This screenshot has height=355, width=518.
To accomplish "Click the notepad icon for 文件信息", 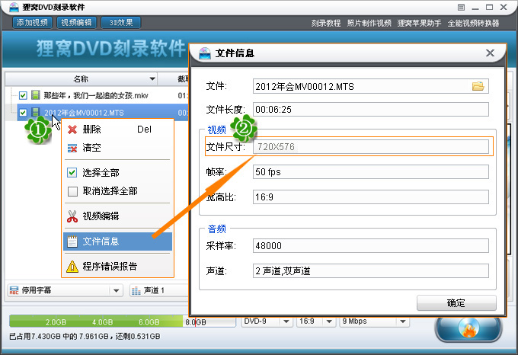I will coord(72,241).
